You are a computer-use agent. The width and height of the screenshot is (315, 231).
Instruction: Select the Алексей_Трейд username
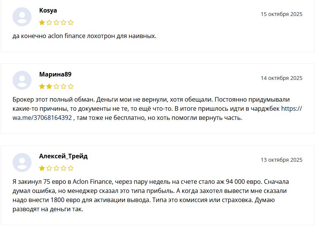[63, 156]
